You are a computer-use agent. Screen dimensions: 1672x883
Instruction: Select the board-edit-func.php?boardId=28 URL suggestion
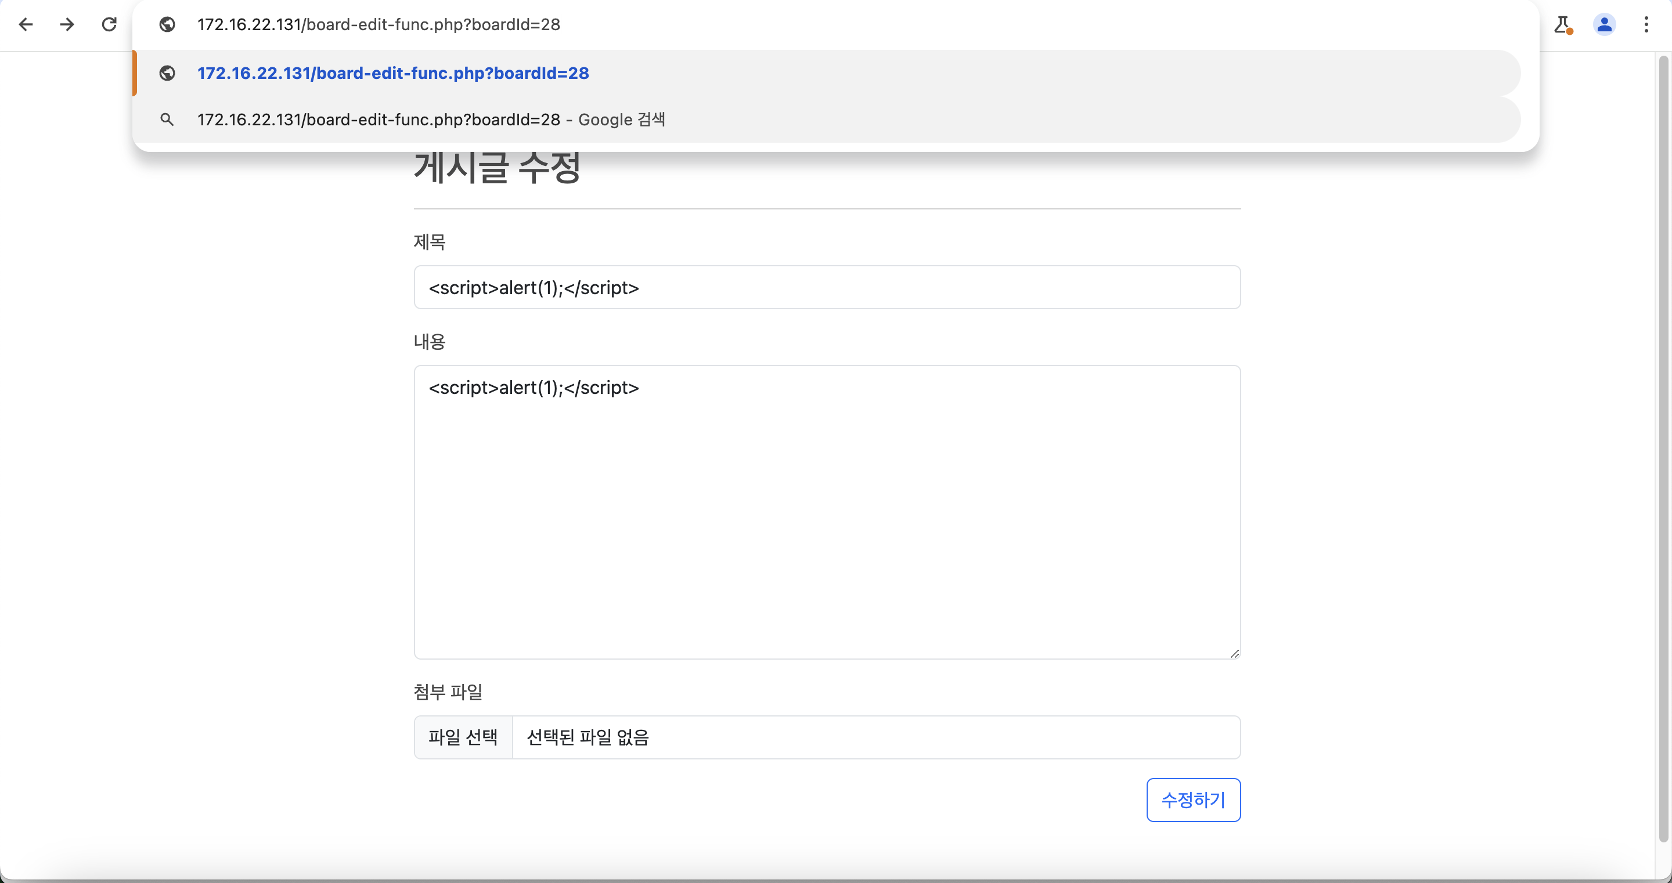point(827,73)
